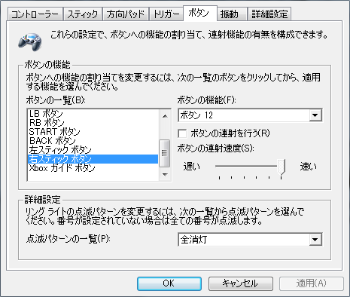
Task: Click the gamepad controller icon
Action: coord(30,41)
